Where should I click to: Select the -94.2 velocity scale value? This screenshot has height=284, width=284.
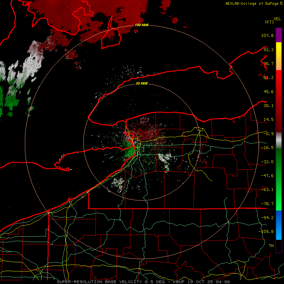267,218
